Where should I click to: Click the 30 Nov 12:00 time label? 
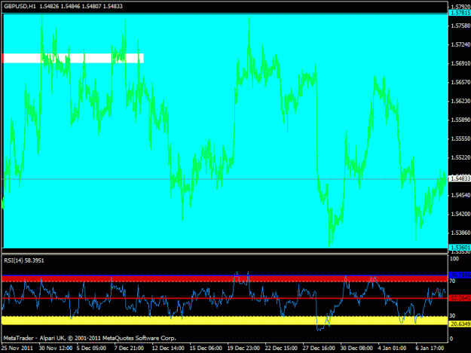tap(56, 348)
